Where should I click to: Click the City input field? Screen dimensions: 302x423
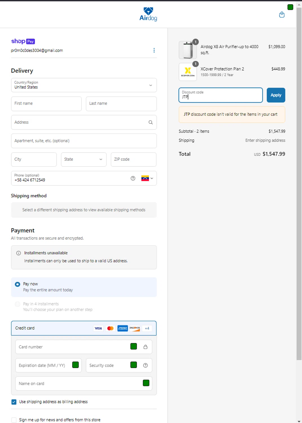[x=34, y=160]
